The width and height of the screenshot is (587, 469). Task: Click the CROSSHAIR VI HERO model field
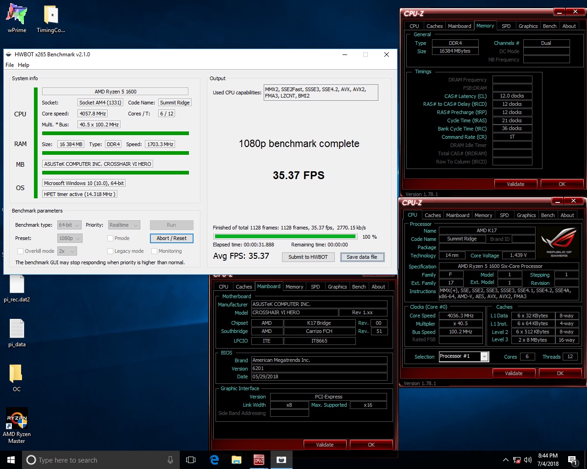tap(294, 312)
